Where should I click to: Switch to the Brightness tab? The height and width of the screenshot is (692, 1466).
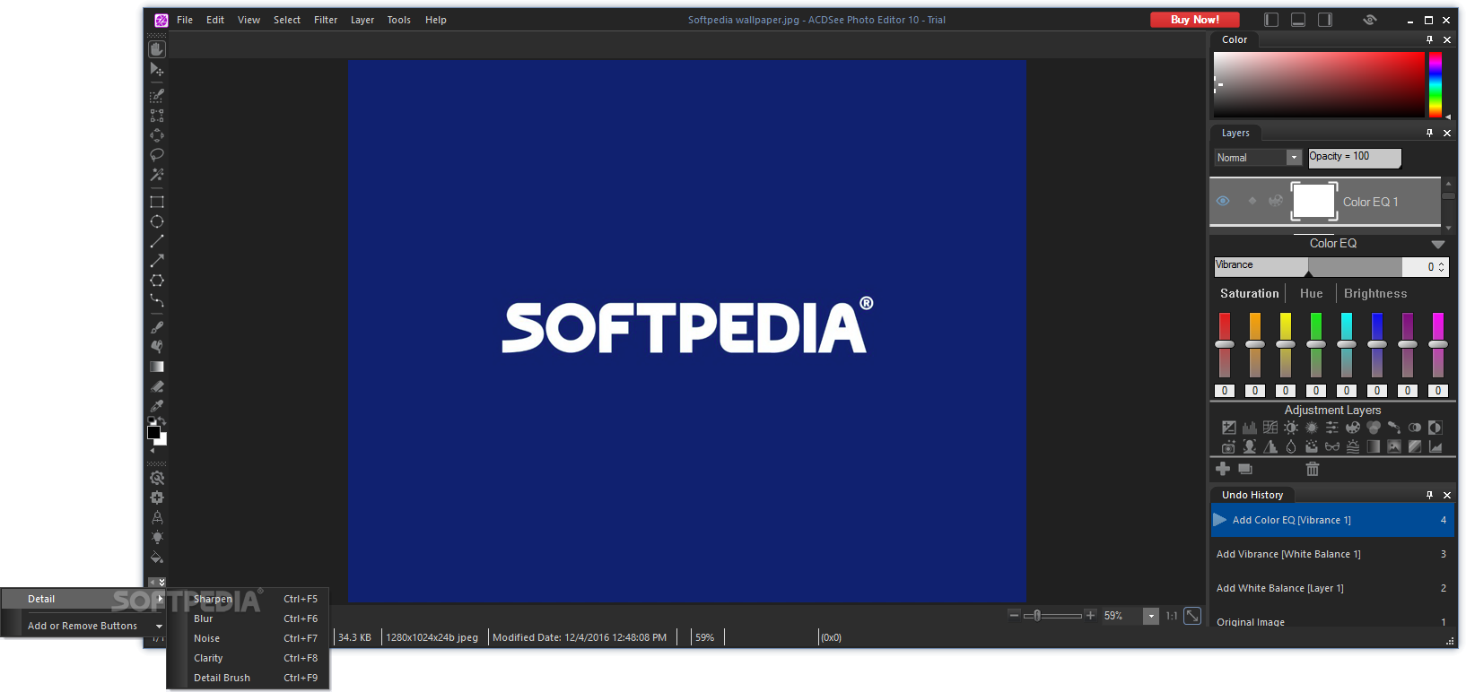point(1375,293)
